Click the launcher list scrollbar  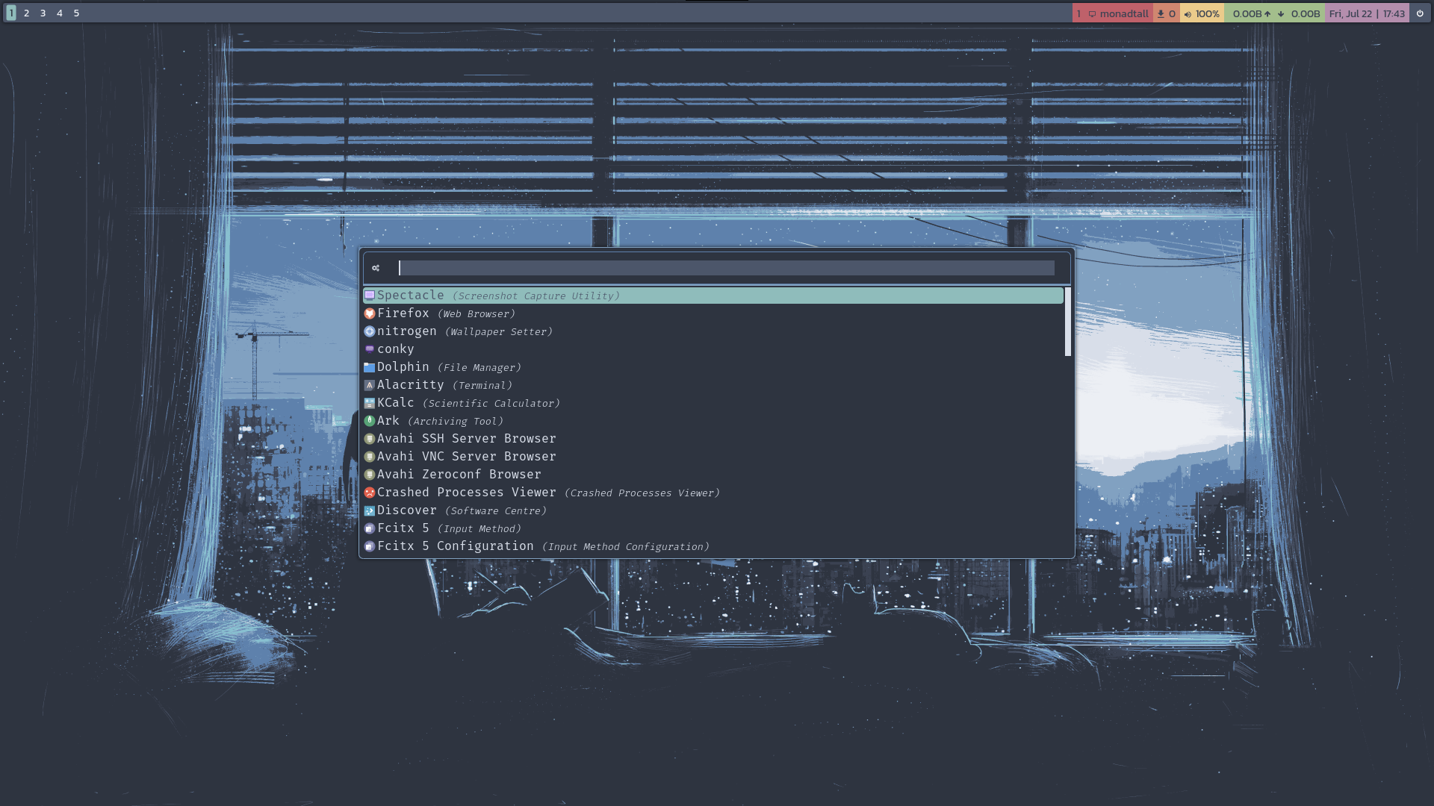click(x=1068, y=322)
